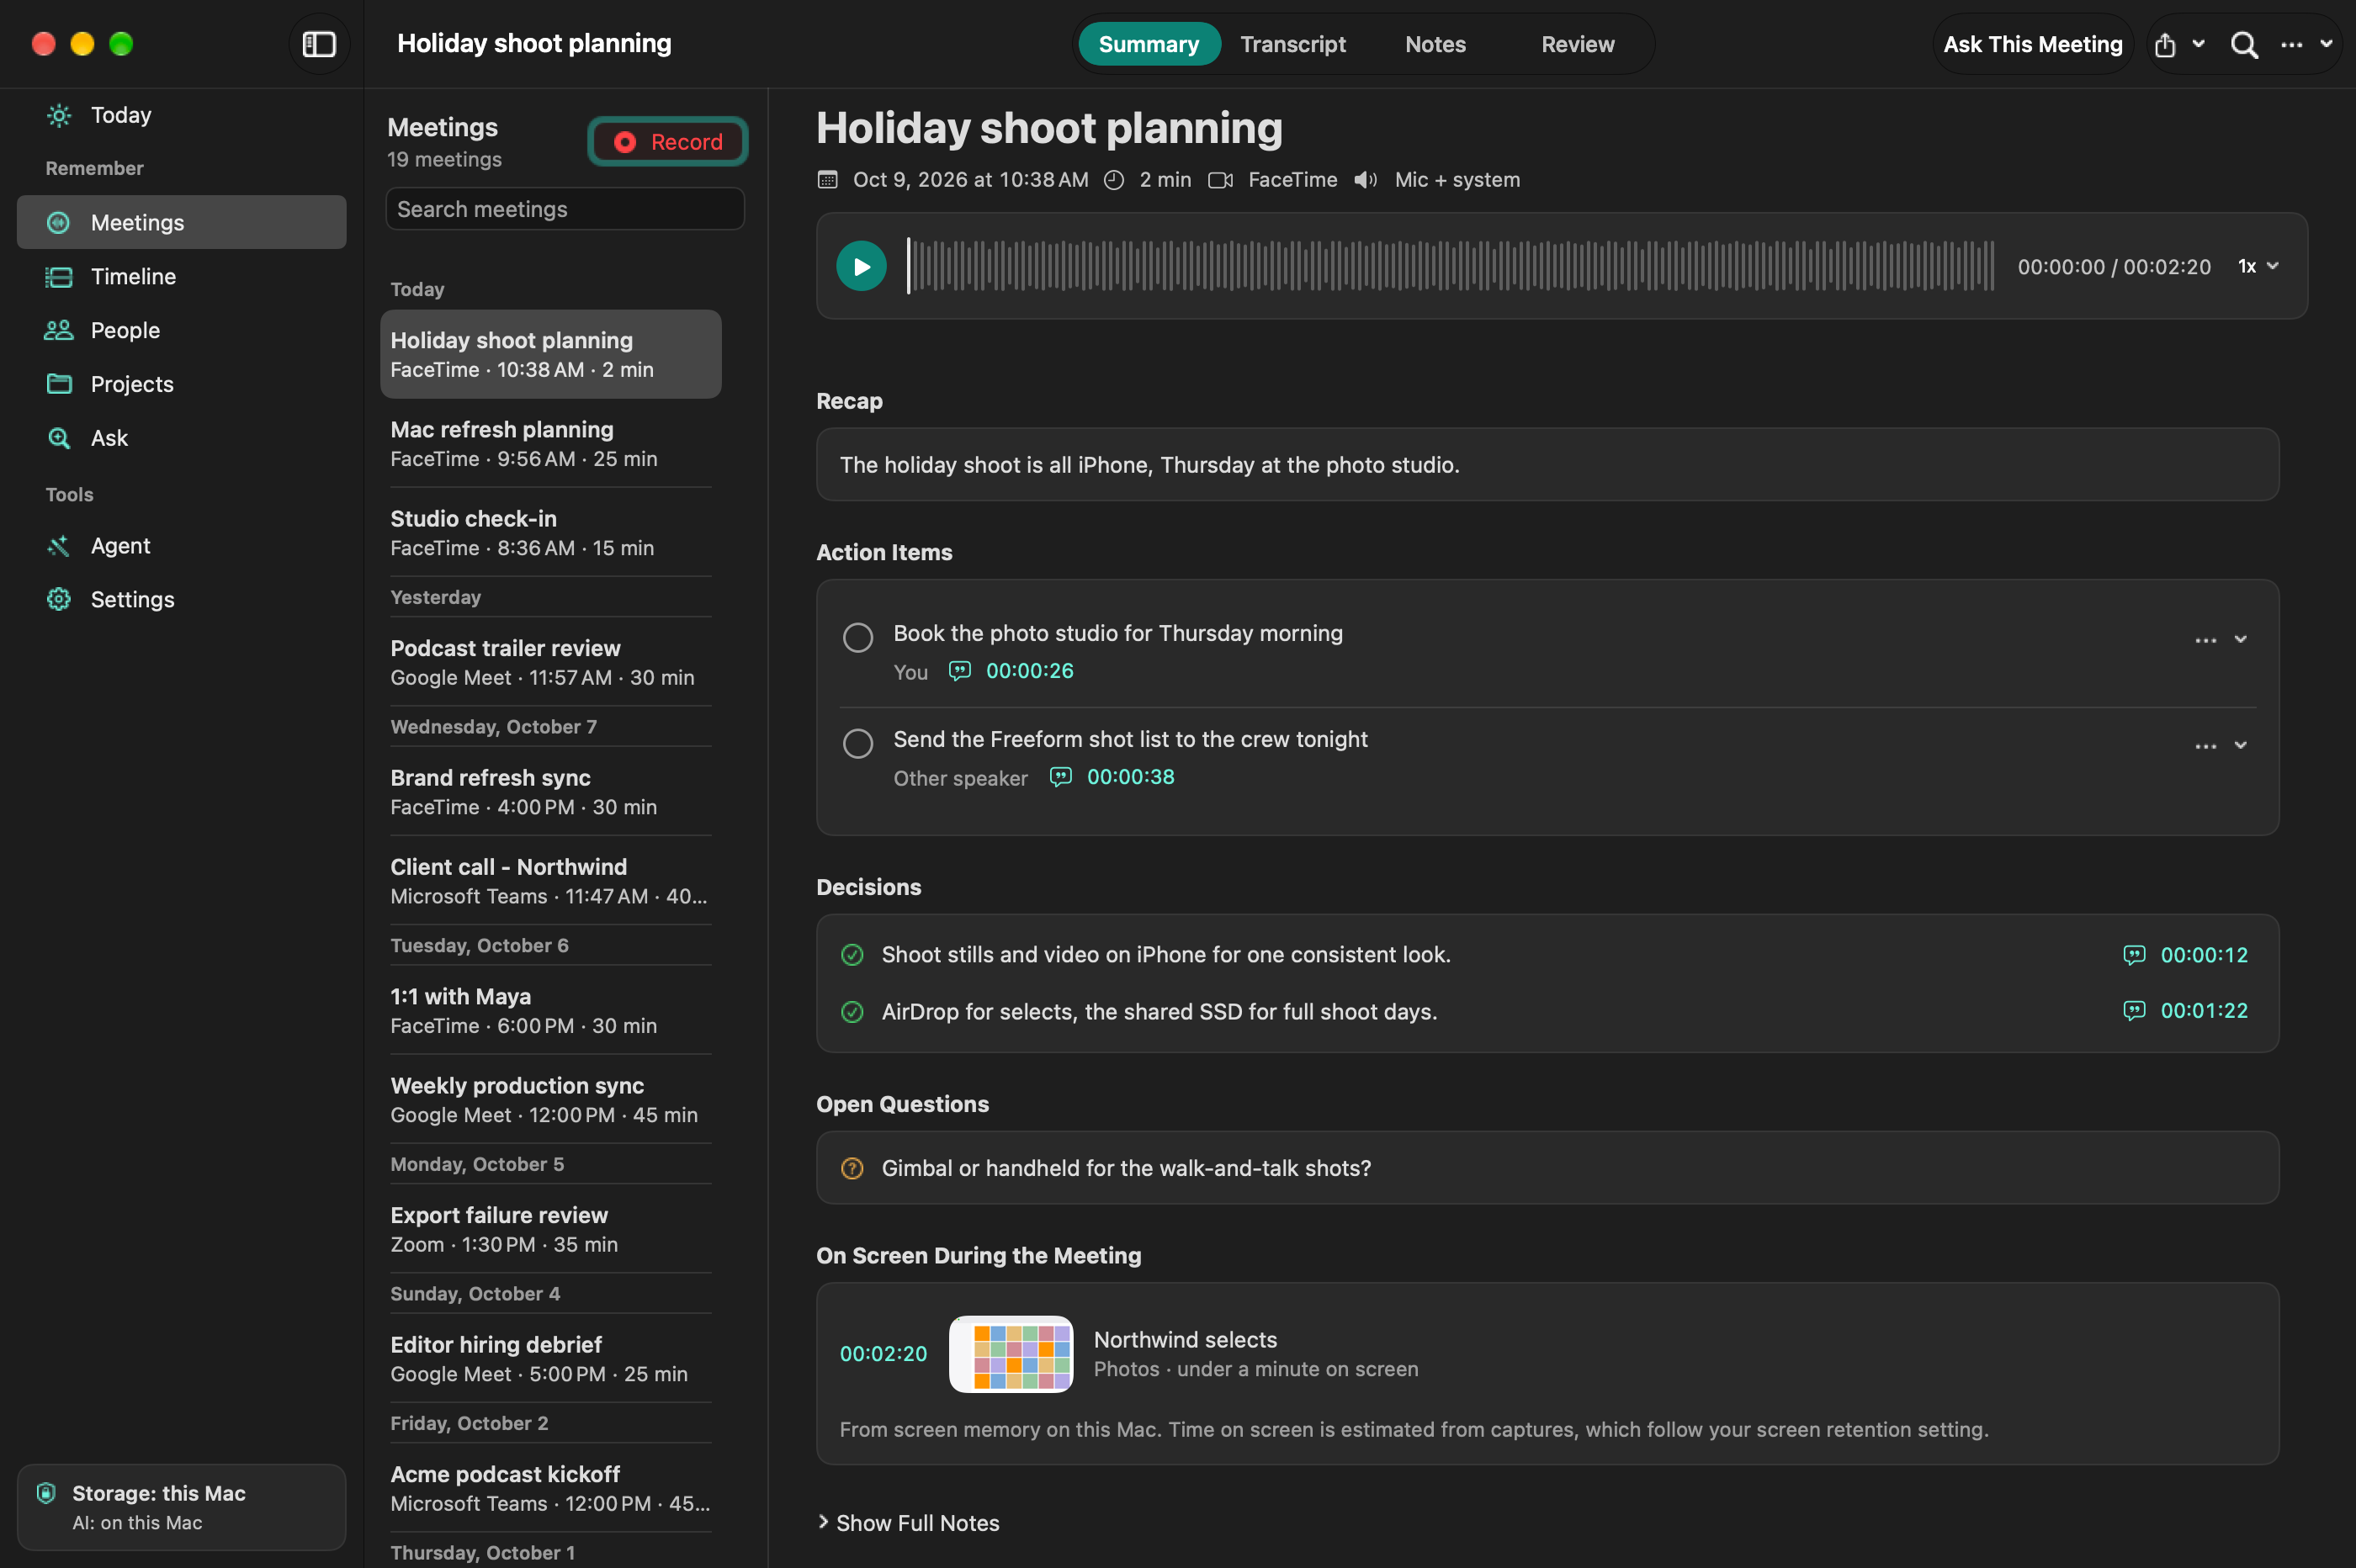Switch to the Notes tab
2356x1568 pixels.
tap(1435, 45)
